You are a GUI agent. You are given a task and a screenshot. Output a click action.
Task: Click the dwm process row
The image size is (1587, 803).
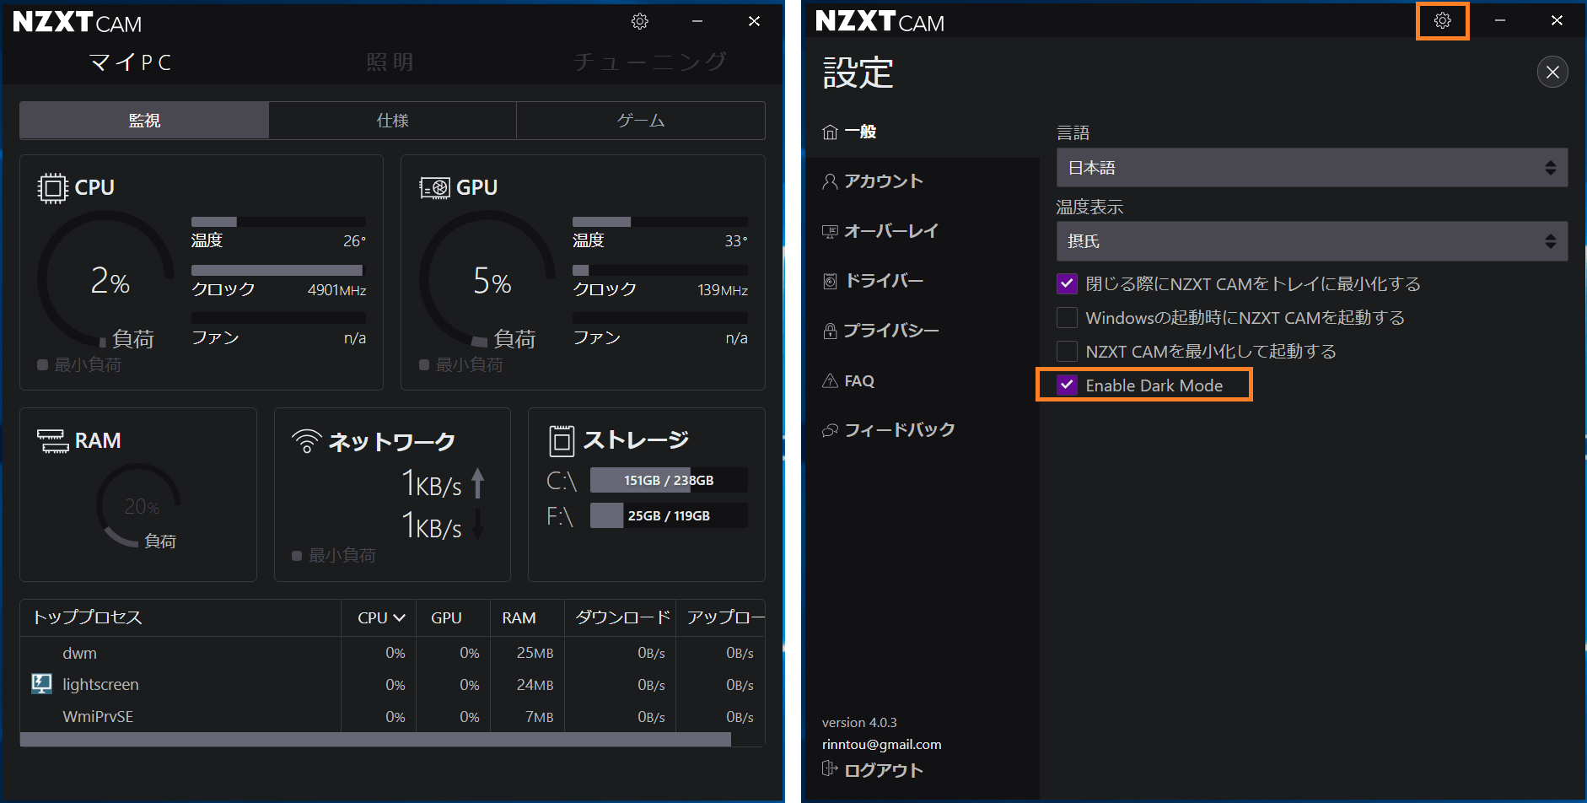[x=392, y=653]
